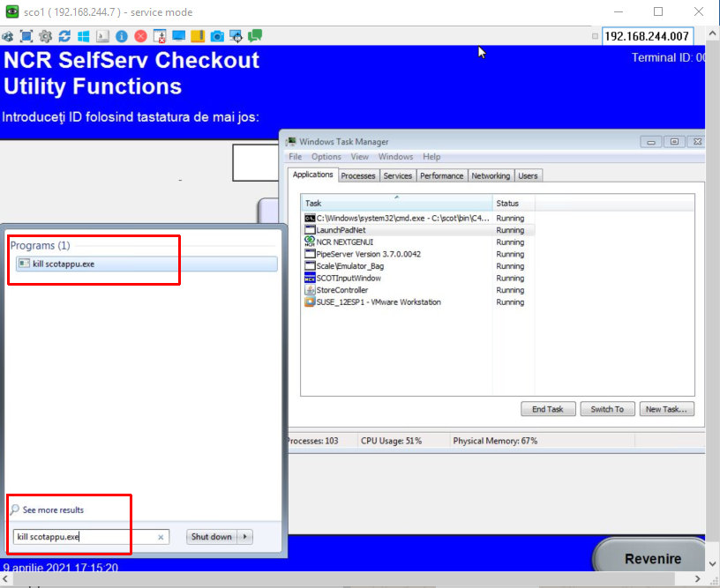
Task: Click the Physical Memory: 67% status text
Action: pyautogui.click(x=495, y=441)
